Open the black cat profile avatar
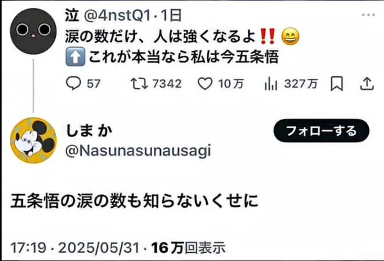The image size is (384, 261). (x=33, y=31)
